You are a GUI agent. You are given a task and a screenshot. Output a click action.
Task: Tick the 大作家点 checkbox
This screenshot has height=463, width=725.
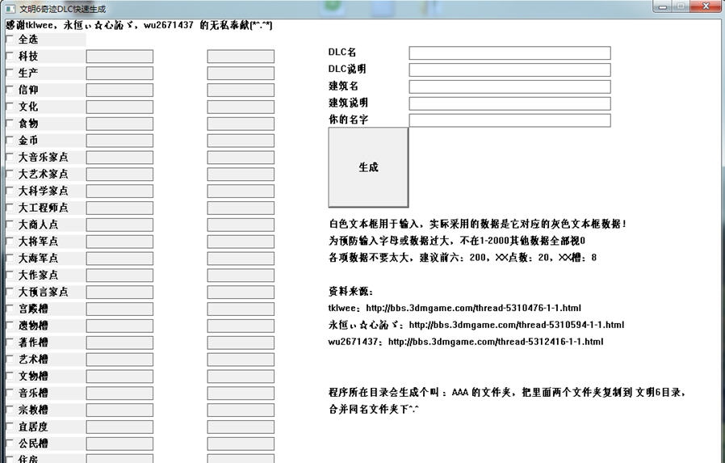[x=10, y=275]
